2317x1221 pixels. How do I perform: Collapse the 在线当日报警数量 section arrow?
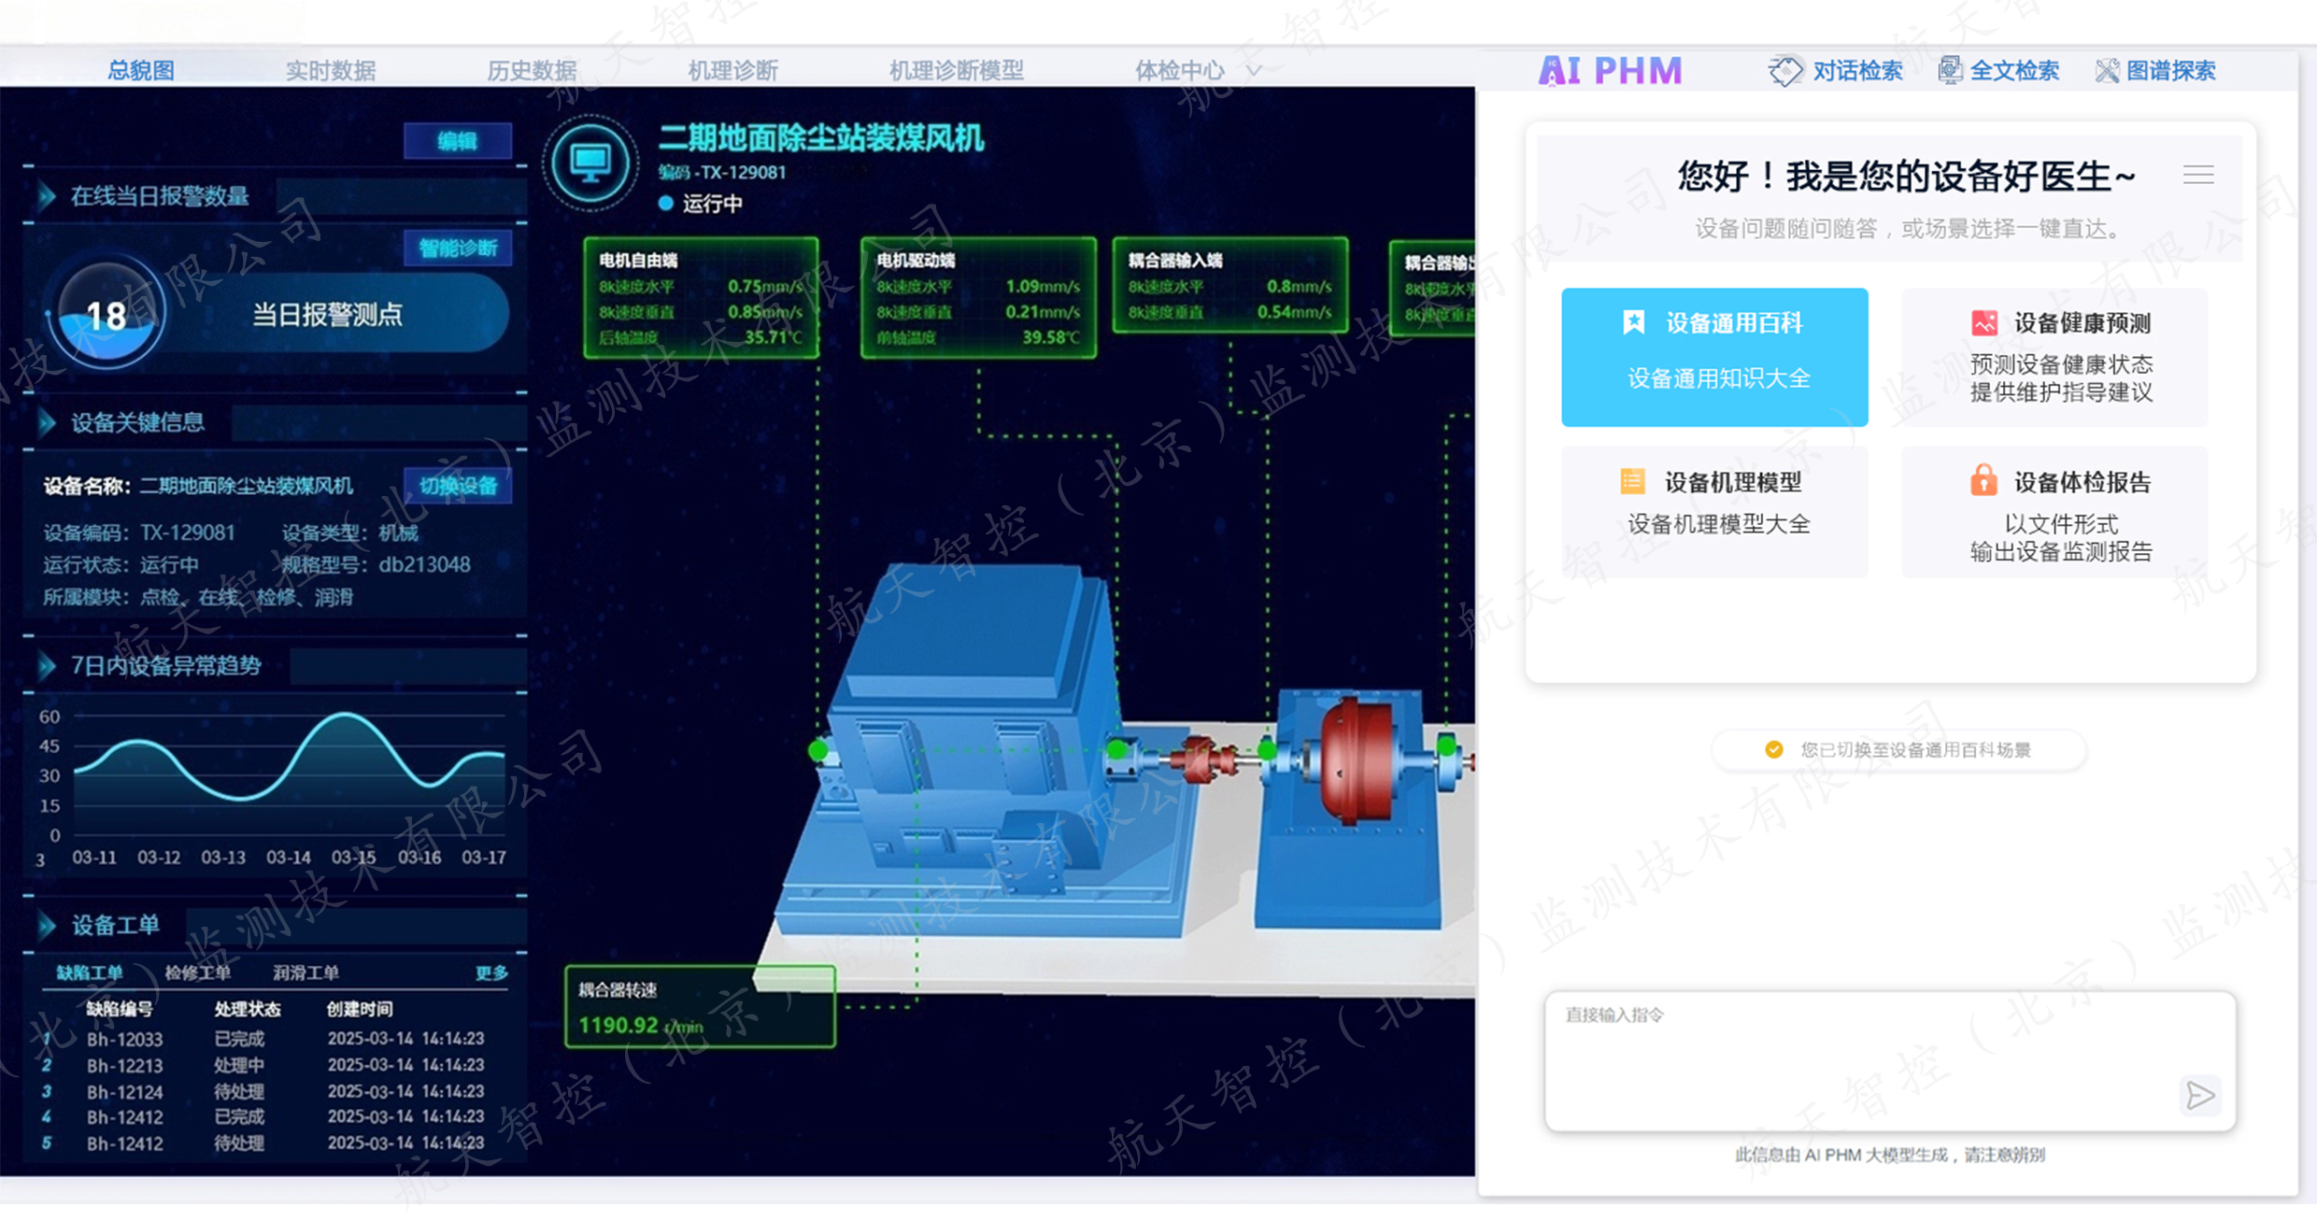47,196
